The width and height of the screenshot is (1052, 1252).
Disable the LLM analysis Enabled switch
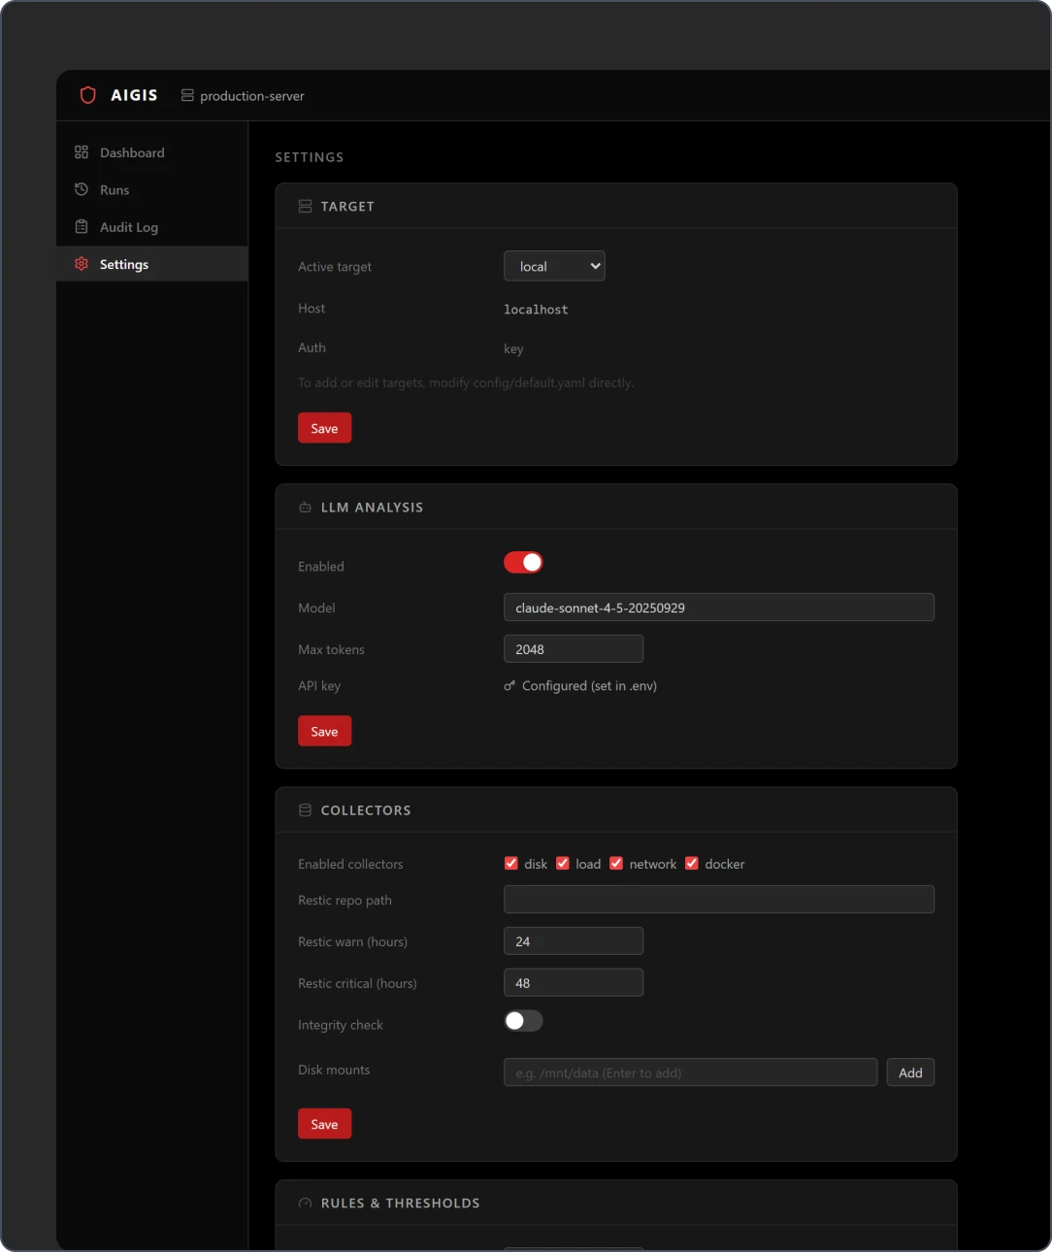[523, 562]
